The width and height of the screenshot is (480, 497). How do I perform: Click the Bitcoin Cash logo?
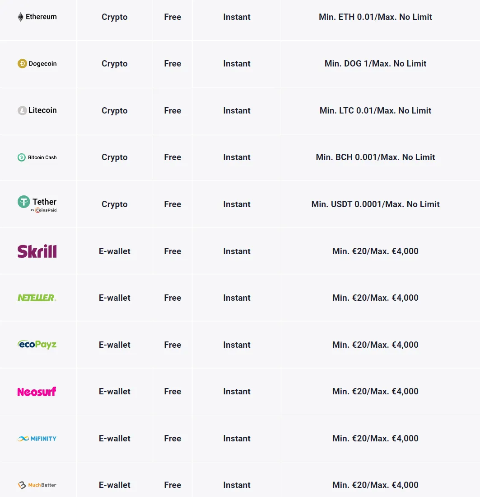(37, 157)
